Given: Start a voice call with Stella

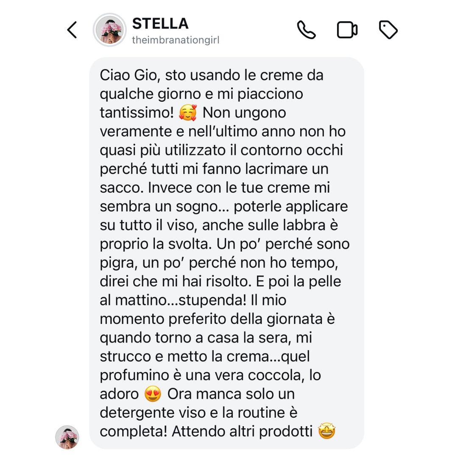Looking at the screenshot, I should pyautogui.click(x=306, y=30).
